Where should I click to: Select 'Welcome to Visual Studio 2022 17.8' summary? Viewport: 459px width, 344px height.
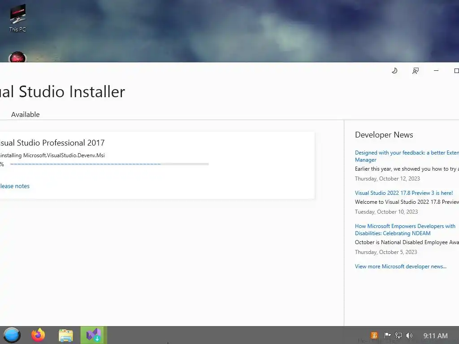(x=407, y=202)
